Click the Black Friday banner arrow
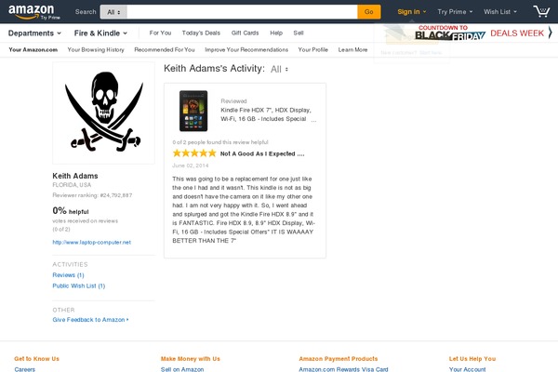The image size is (558, 372). (x=551, y=33)
